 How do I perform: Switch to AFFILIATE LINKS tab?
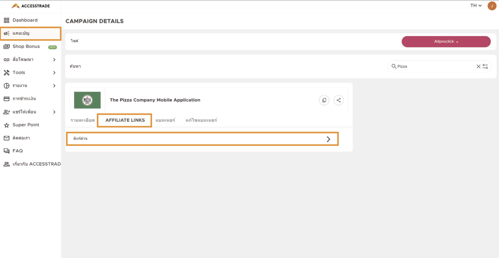(x=125, y=120)
